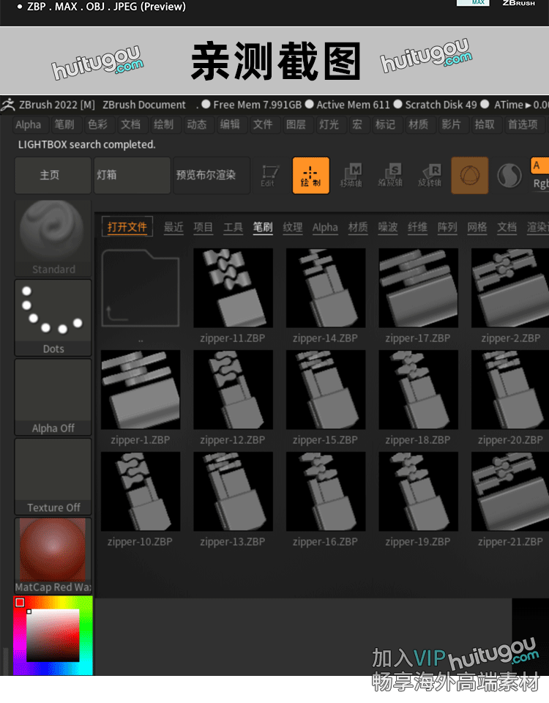Open the Texture Off selector
The image size is (549, 703).
click(53, 476)
